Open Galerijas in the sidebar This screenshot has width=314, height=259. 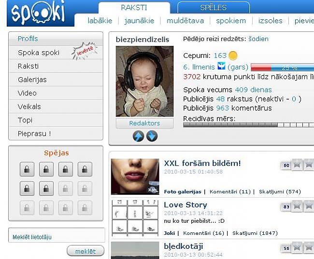(56, 80)
